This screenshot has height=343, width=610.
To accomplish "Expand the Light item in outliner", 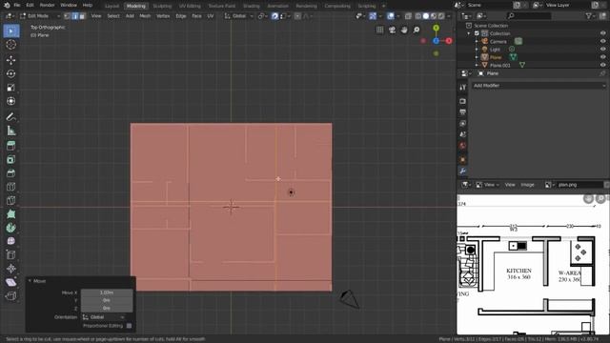I will click(x=477, y=50).
